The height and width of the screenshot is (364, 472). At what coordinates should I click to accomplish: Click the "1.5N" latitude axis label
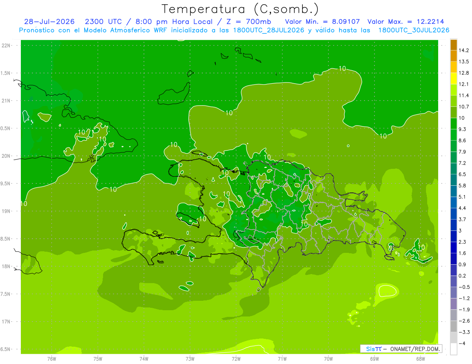[6, 73]
